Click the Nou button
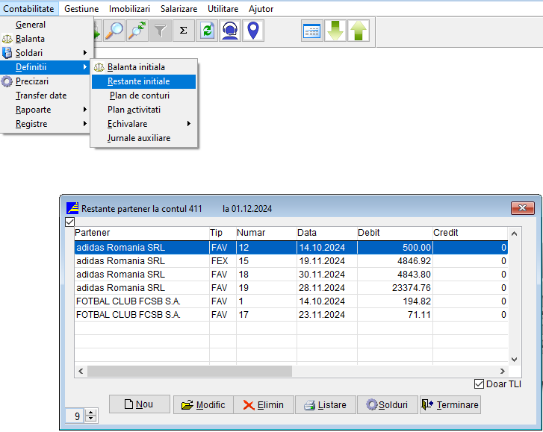This screenshot has height=432, width=543. [139, 404]
